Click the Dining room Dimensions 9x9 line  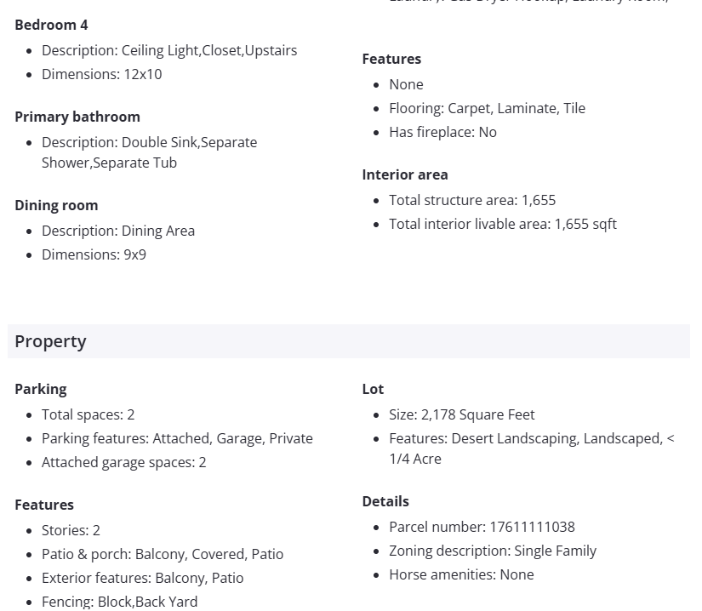[94, 254]
